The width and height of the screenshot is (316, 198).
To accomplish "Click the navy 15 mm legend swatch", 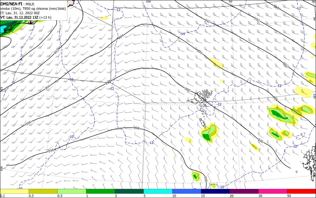I will [x=216, y=191].
